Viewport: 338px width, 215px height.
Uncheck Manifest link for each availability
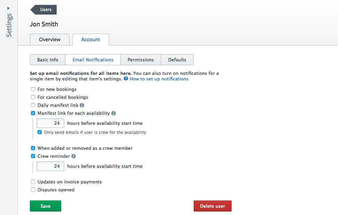33,113
